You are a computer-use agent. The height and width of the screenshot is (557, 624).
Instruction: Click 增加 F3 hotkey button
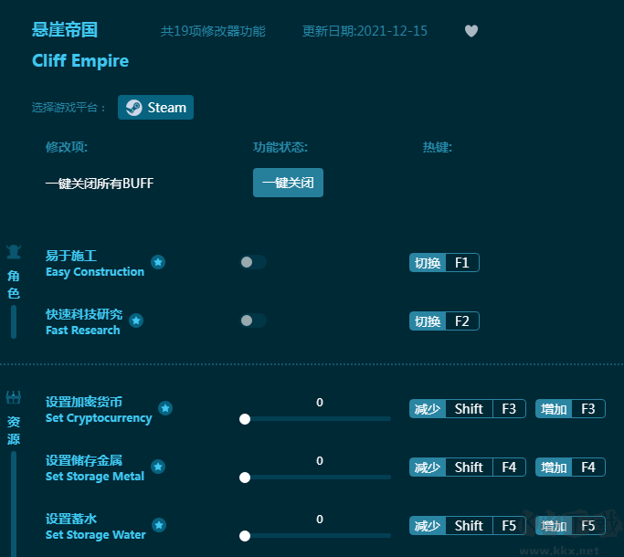pos(570,408)
